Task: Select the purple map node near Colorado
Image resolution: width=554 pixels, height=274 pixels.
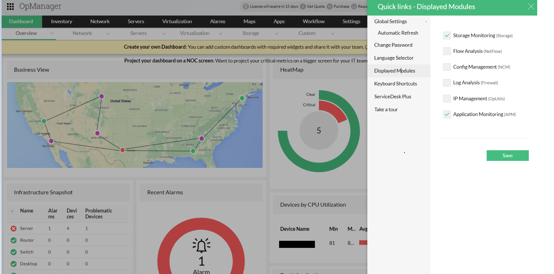Action: [x=102, y=96]
